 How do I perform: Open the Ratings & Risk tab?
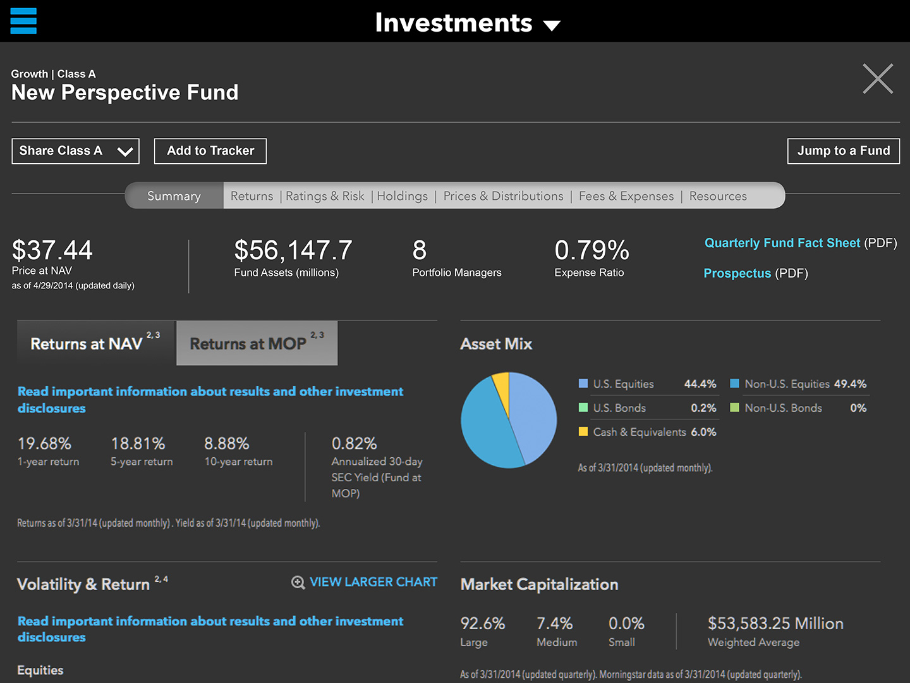point(325,196)
